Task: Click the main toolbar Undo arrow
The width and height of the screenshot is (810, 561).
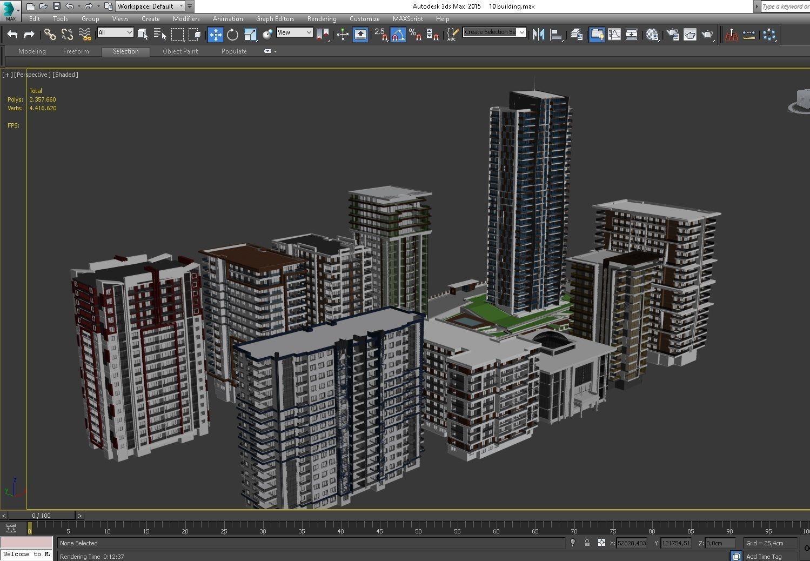Action: [12, 35]
